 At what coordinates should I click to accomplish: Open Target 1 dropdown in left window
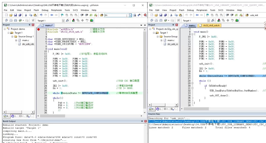point(63,21)
